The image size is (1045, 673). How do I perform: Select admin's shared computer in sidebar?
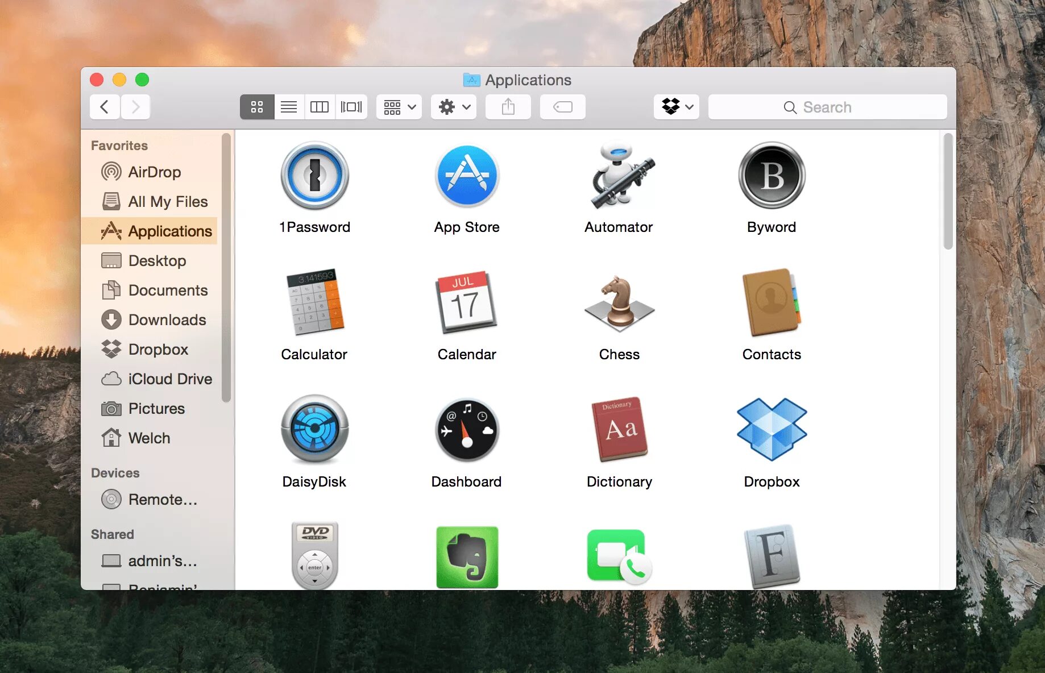(150, 560)
